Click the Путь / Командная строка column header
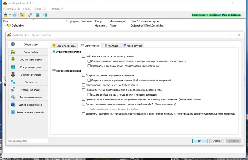Image resolution: width=248 pixels, height=160 pixels. click(145, 21)
